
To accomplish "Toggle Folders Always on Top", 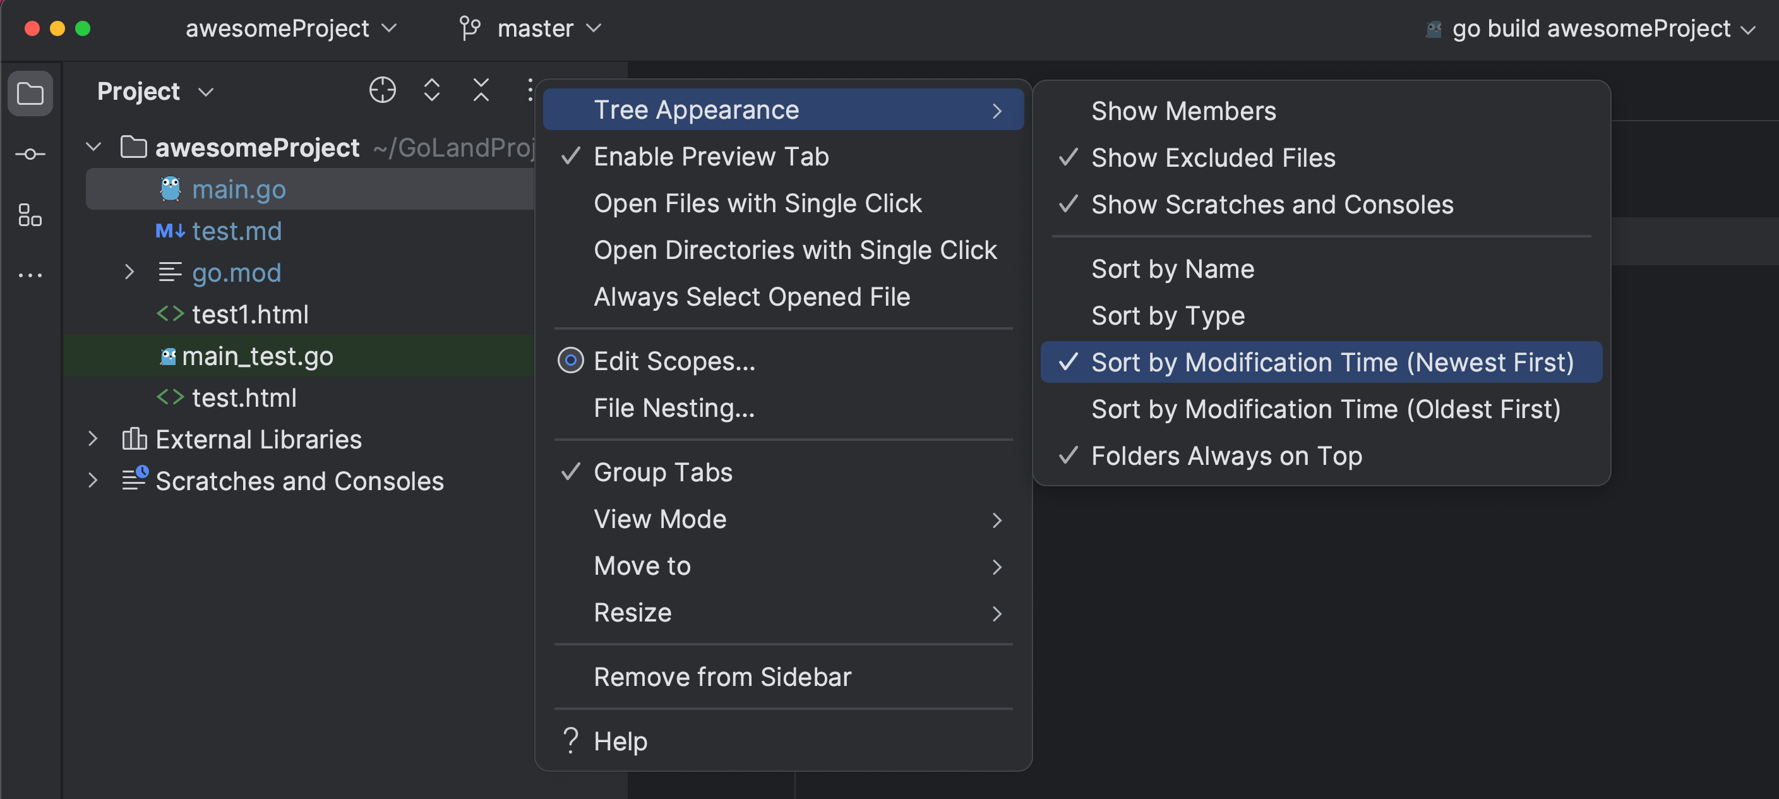I will [1226, 456].
